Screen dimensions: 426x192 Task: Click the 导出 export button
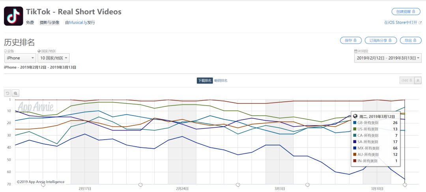[x=411, y=40]
